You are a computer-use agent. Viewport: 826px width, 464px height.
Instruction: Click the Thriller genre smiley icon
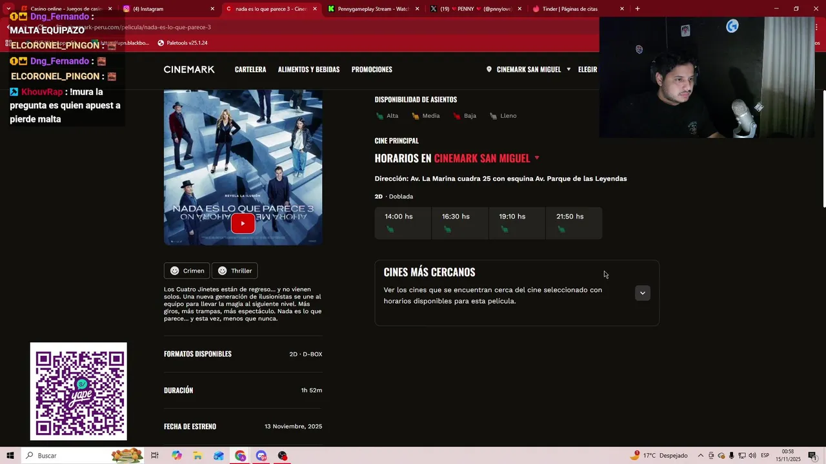[222, 271]
